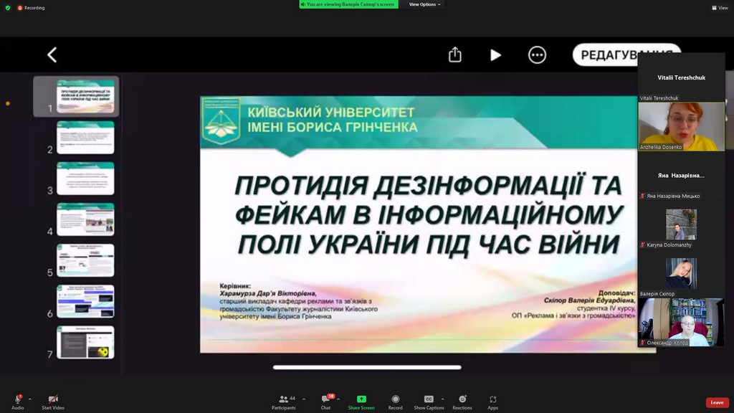
Task: Expand captions options arrow beside Show Captions
Action: [442, 399]
